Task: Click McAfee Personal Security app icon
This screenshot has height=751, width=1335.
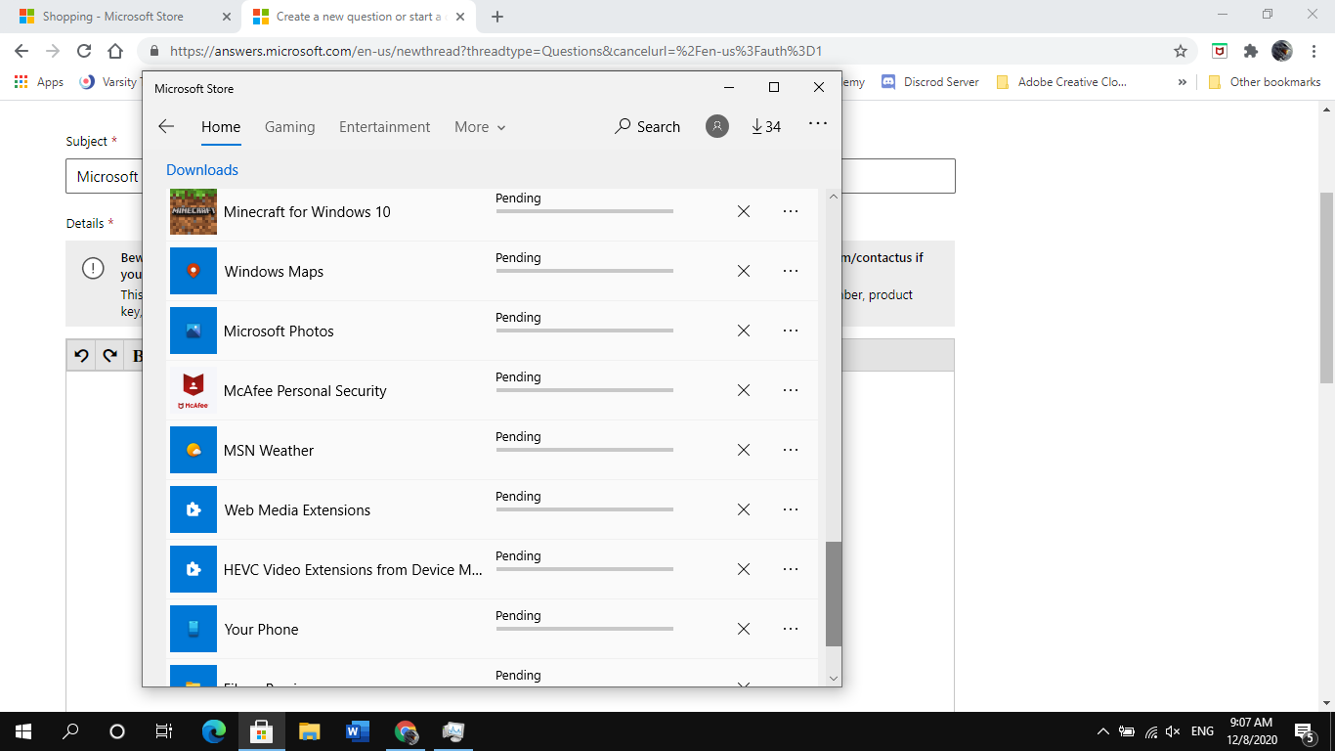Action: pyautogui.click(x=194, y=390)
